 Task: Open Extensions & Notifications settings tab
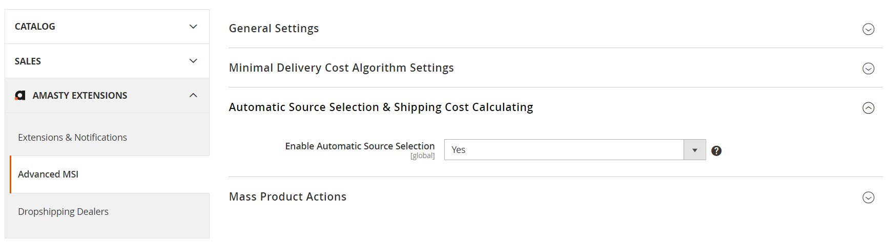72,137
